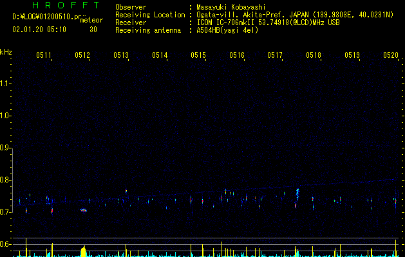
Task: Click the Receiving Location label
Action: click(x=150, y=15)
